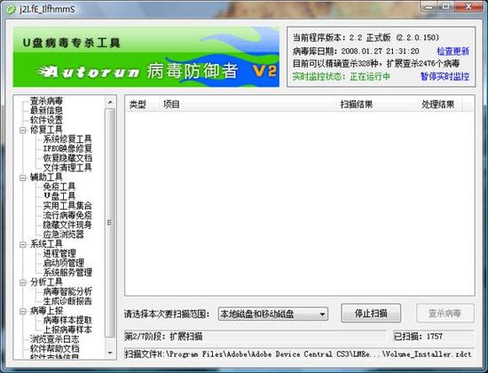Click the 检查更新 link
Screen dimensions: 488x373
[x=453, y=52]
